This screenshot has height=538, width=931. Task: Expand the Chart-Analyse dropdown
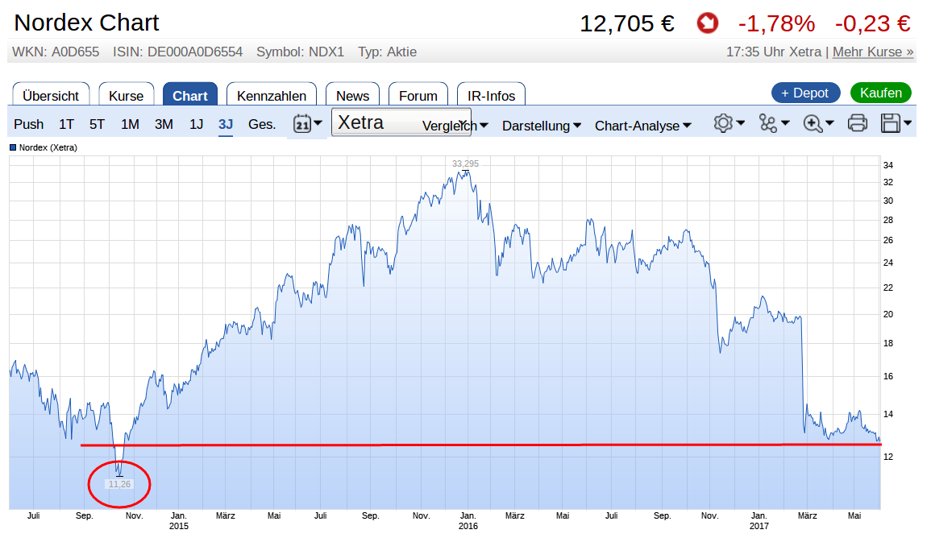643,126
